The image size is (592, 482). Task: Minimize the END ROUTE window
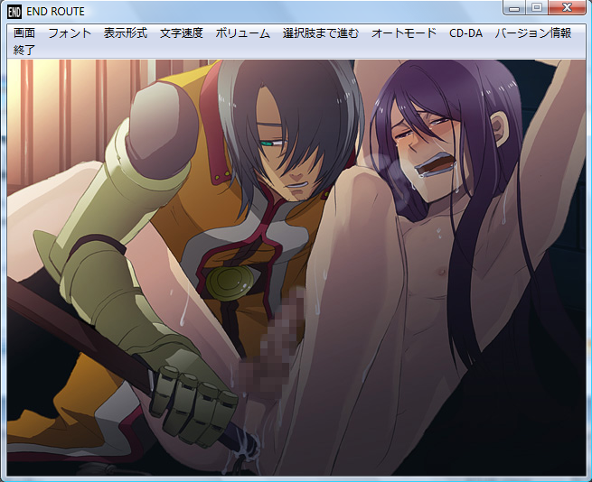[515, 8]
